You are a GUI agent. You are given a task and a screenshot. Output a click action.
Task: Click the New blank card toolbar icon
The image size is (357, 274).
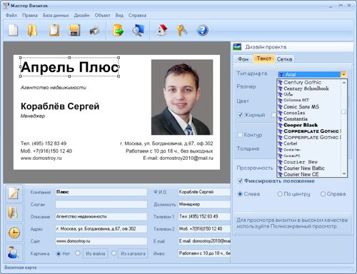coord(13,30)
